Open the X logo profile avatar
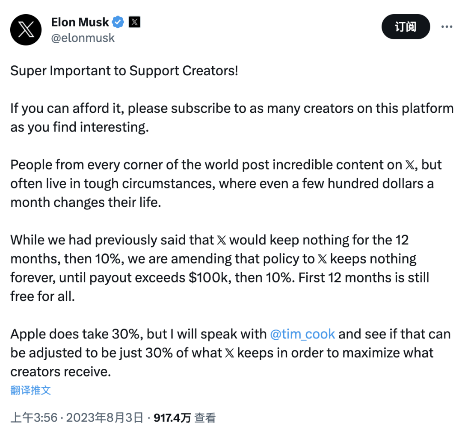This screenshot has width=462, height=435. pos(26,30)
